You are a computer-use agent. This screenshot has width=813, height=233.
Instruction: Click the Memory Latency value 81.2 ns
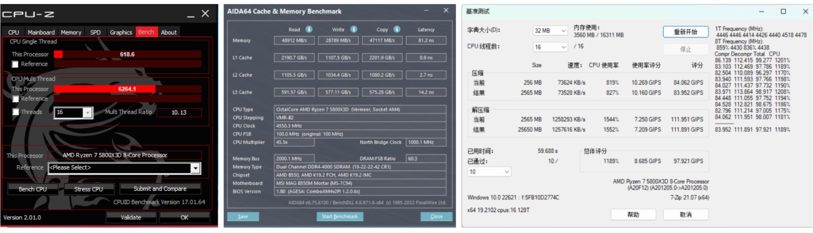(426, 41)
